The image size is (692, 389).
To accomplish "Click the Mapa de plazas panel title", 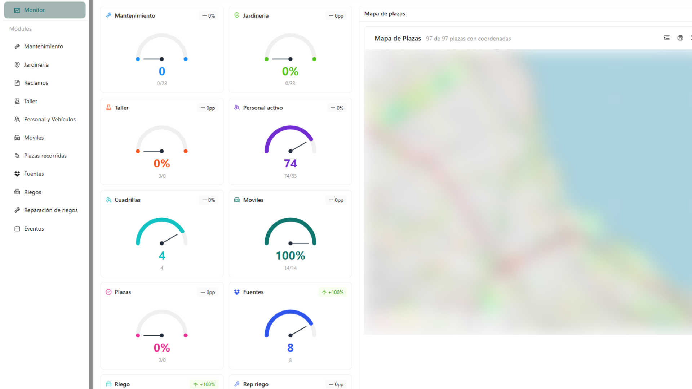I will click(x=385, y=14).
